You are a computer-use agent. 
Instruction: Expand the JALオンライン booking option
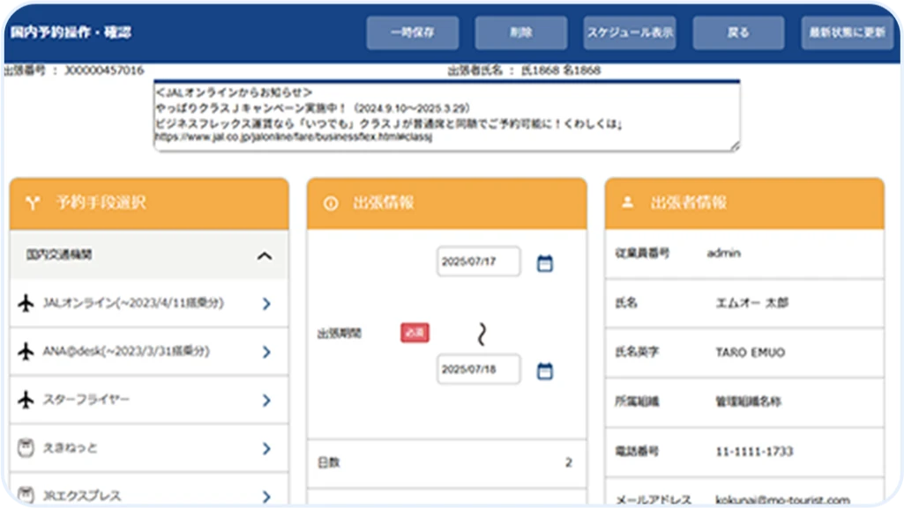click(265, 304)
